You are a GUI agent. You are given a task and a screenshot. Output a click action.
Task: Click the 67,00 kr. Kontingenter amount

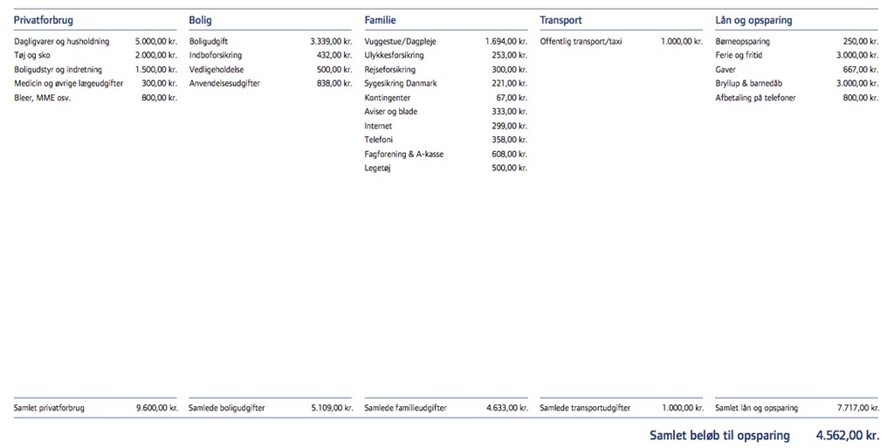coord(512,98)
